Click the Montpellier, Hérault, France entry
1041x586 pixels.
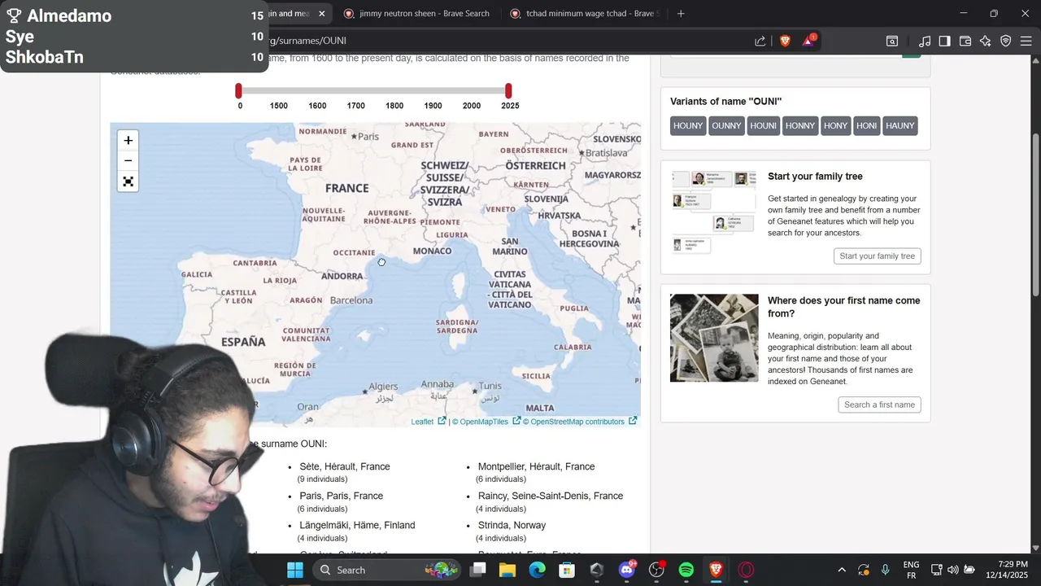(x=536, y=466)
